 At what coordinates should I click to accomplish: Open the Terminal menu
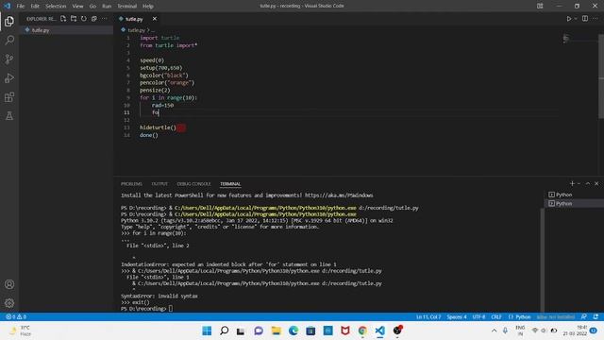tap(127, 7)
